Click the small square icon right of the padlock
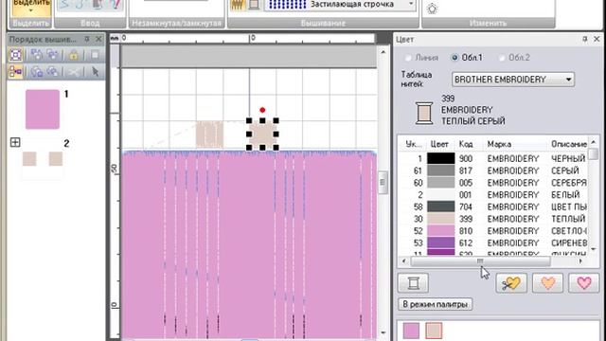This screenshot has width=606, height=341. (95, 55)
